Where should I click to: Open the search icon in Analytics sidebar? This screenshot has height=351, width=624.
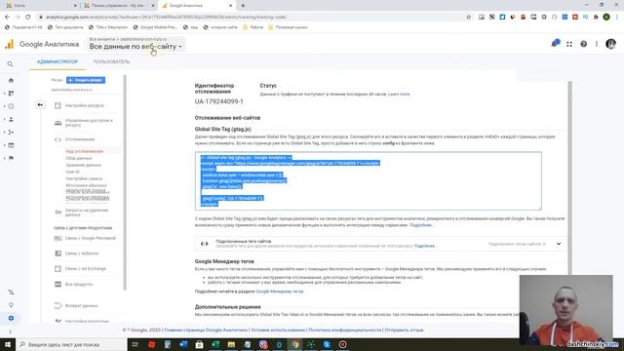pos(11,64)
